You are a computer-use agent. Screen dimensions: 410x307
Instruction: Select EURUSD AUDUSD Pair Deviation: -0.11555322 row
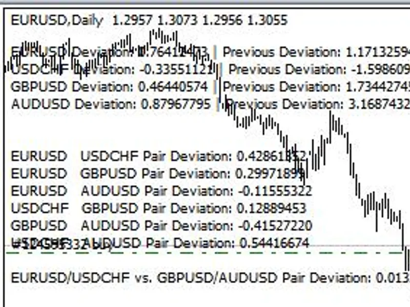(x=161, y=191)
